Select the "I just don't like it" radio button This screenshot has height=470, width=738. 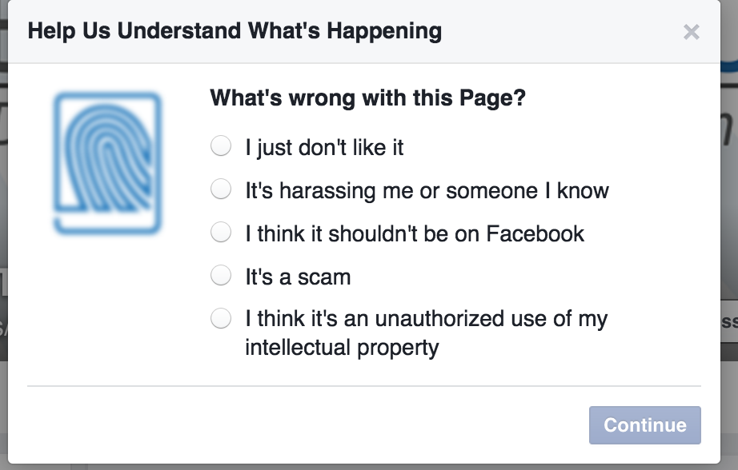[x=221, y=145]
